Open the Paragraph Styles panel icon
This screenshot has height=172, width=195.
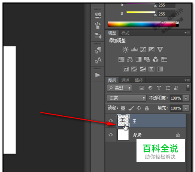click(98, 50)
